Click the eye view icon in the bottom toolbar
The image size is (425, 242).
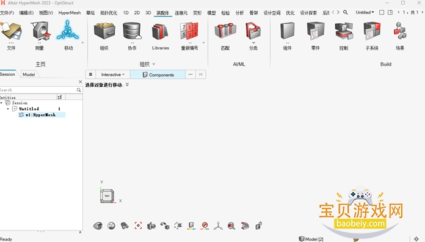pos(98,226)
